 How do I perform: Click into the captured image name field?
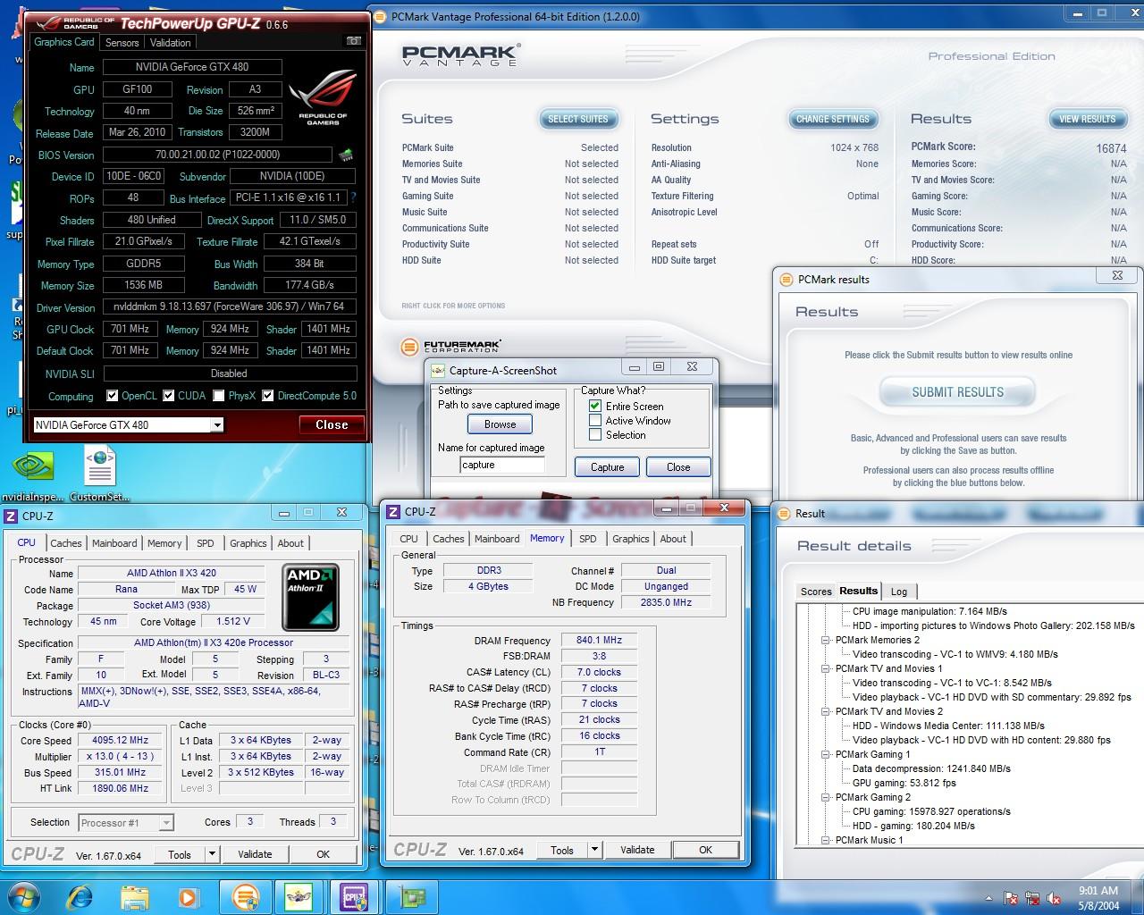coord(502,465)
